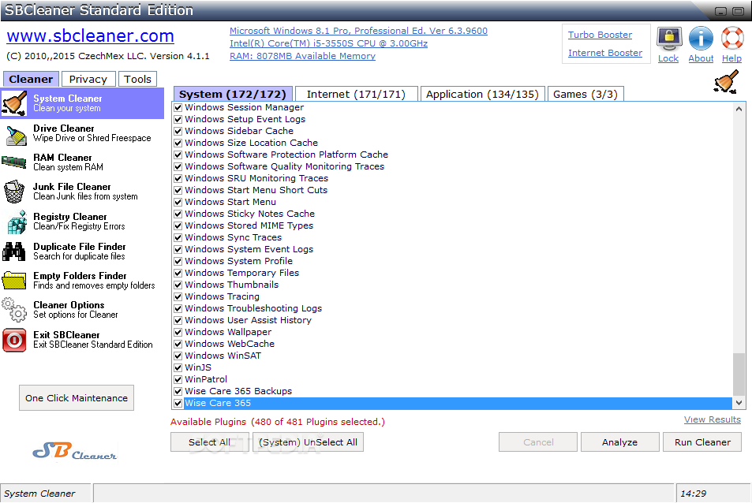Image resolution: width=752 pixels, height=503 pixels.
Task: Click the Help text link
Action: point(731,58)
